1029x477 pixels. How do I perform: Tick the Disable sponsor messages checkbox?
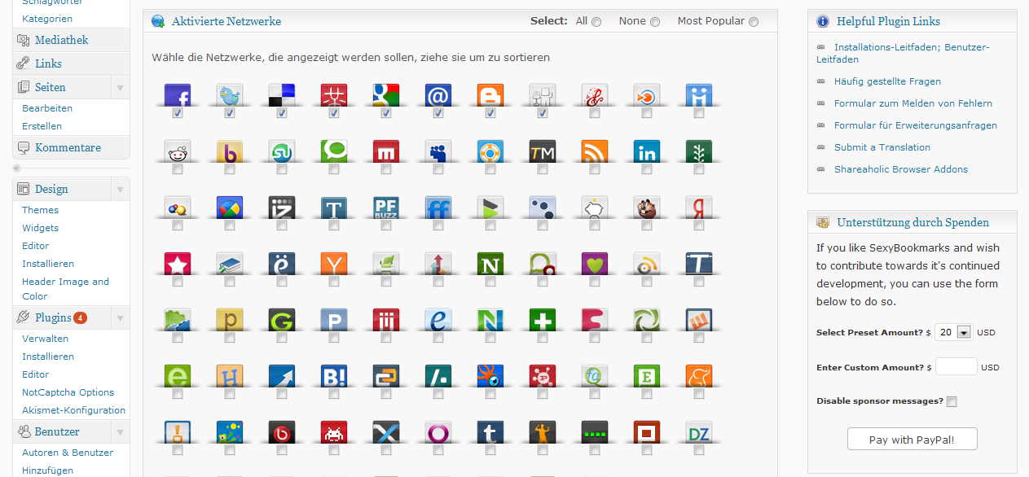pos(952,401)
